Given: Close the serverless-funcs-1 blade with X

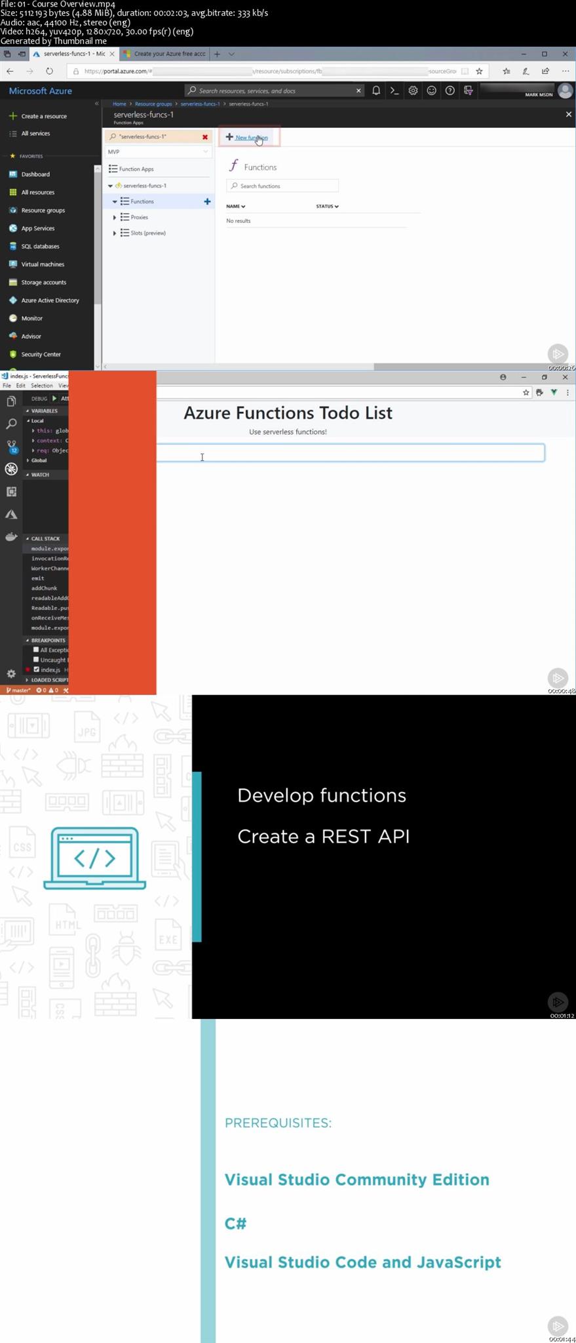Looking at the screenshot, I should [568, 114].
